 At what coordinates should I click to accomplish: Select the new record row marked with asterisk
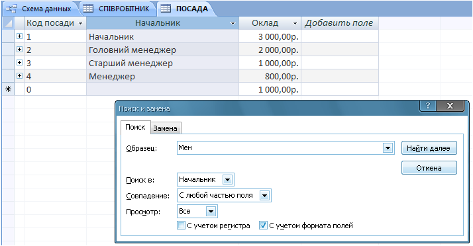point(8,89)
